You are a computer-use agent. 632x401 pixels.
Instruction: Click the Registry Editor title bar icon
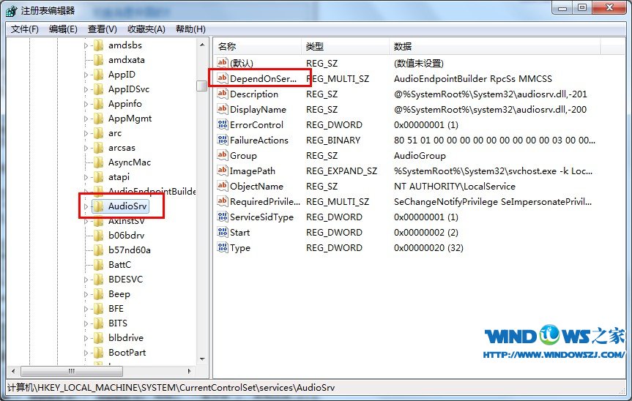(10, 11)
